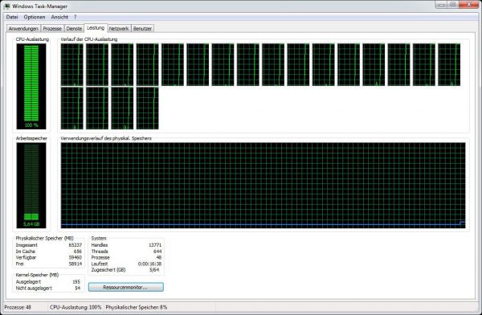Open the ? help menu
This screenshot has width=482, height=315.
point(75,17)
